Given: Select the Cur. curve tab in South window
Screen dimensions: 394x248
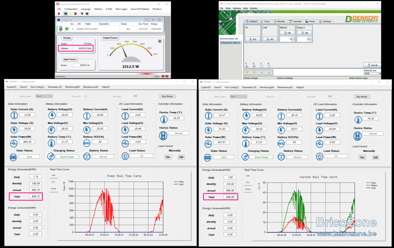Looking at the screenshot, I should tap(54, 182).
